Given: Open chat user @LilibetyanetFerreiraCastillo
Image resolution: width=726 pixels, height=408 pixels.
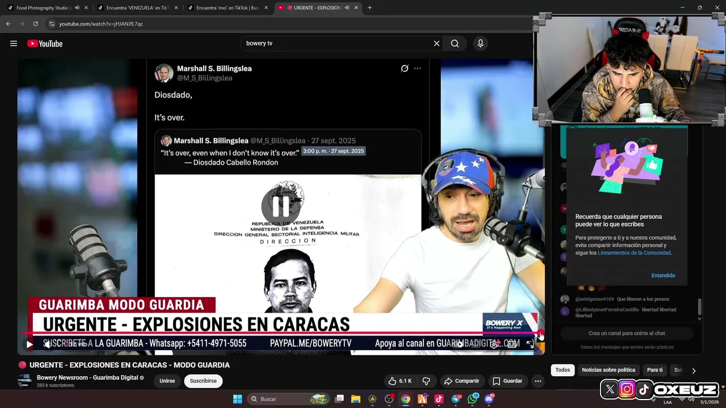Looking at the screenshot, I should (x=607, y=310).
